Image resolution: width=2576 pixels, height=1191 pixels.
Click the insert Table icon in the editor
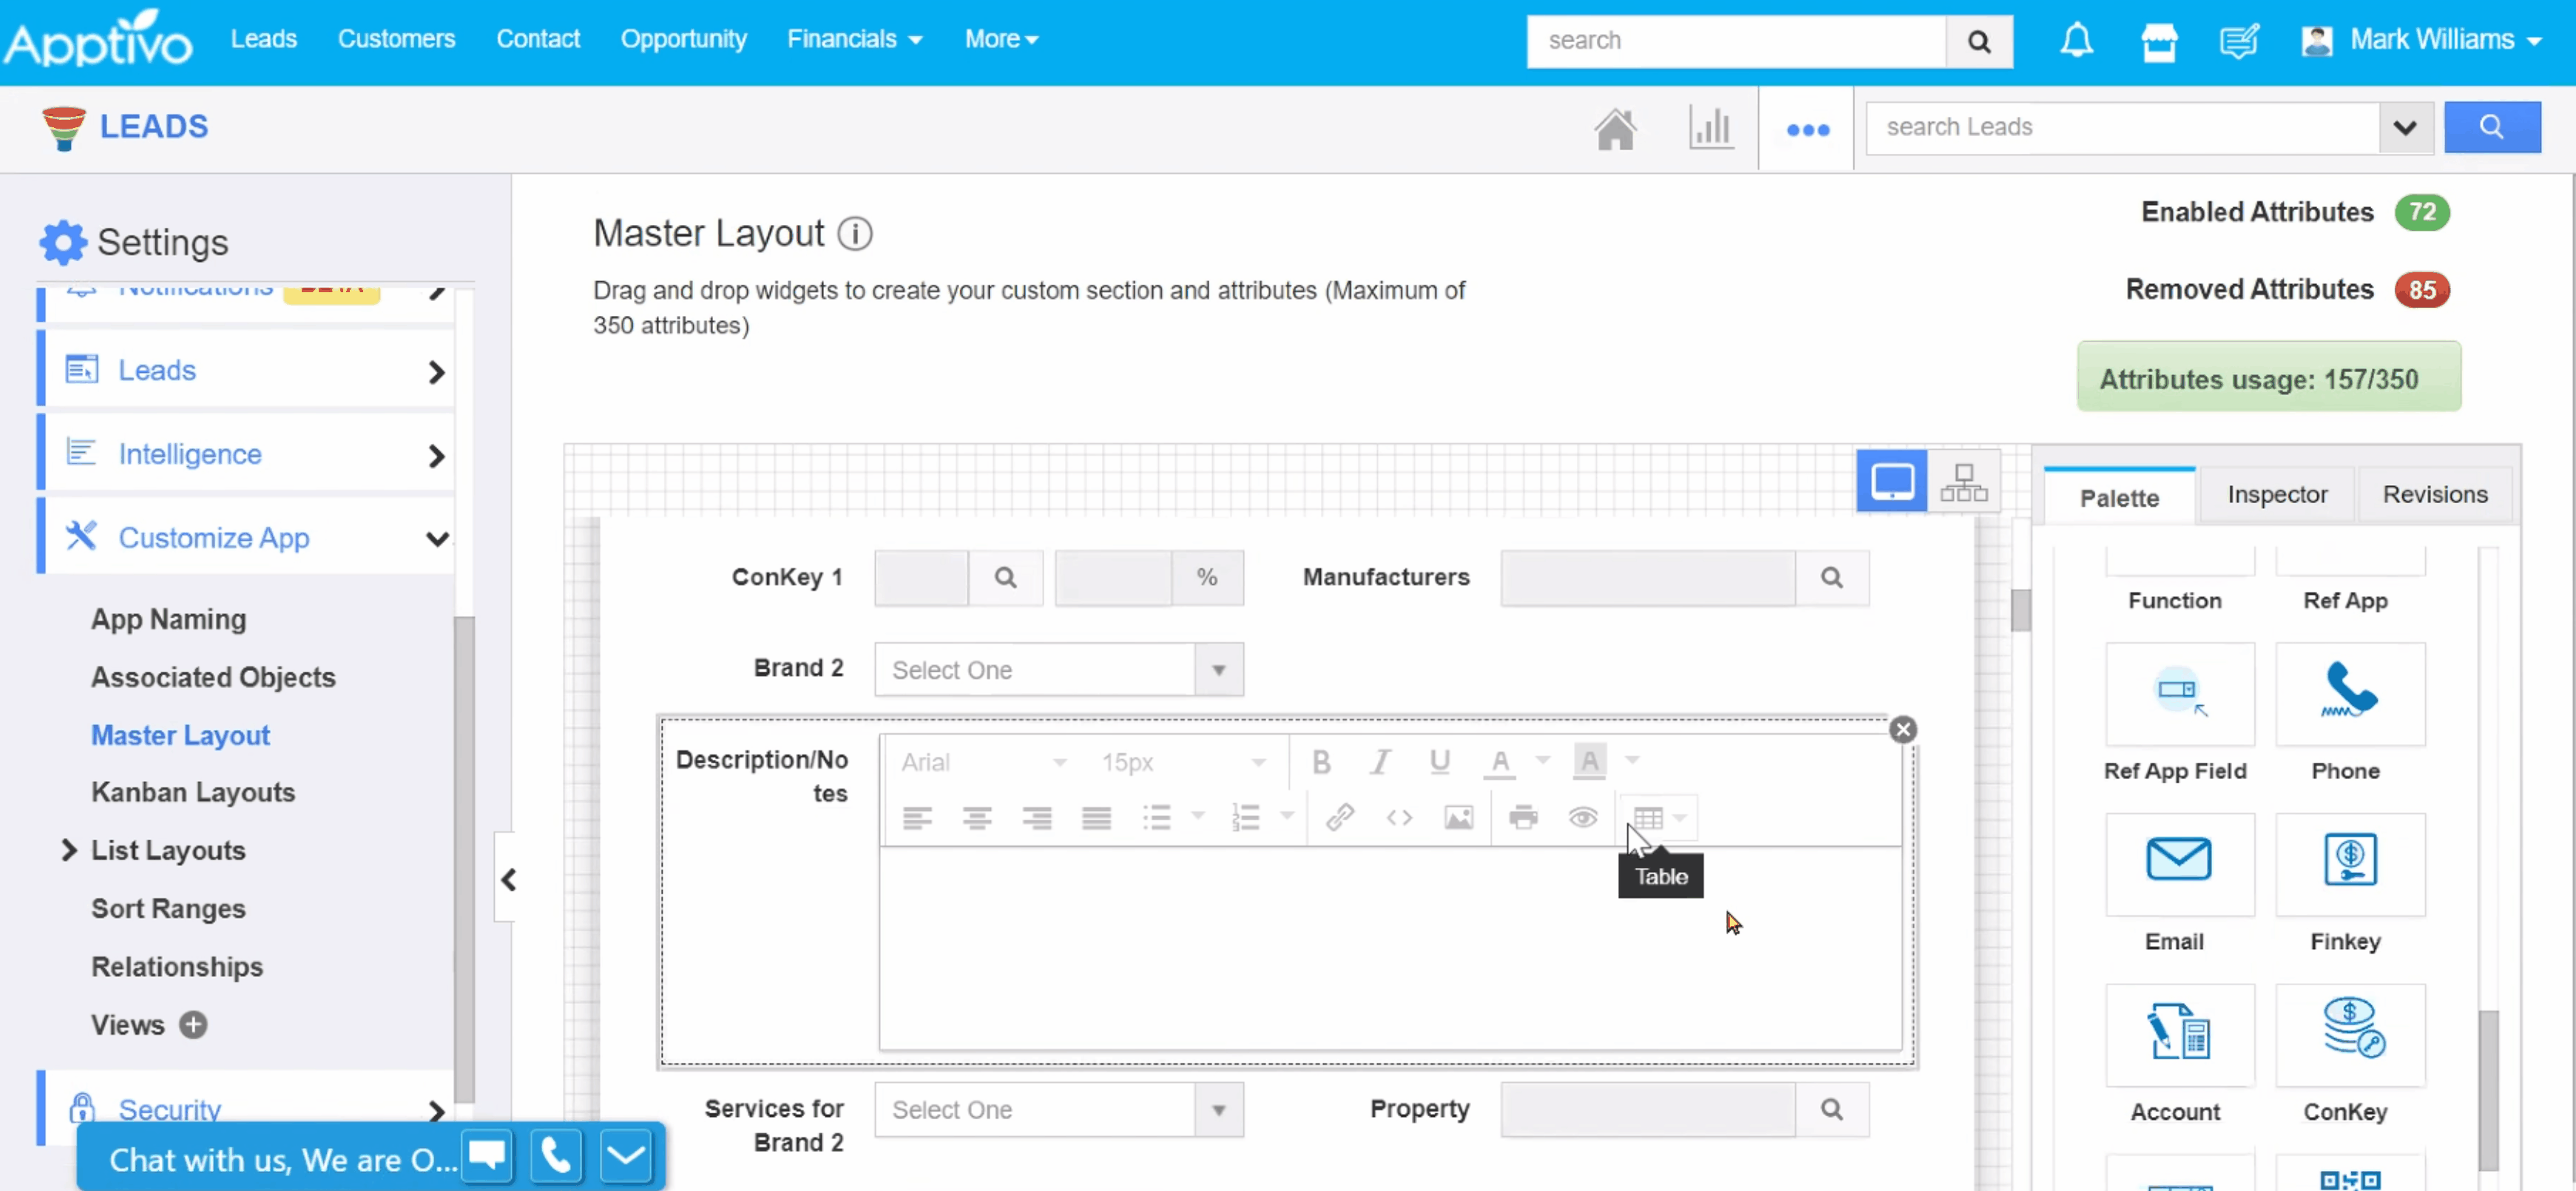(1647, 818)
